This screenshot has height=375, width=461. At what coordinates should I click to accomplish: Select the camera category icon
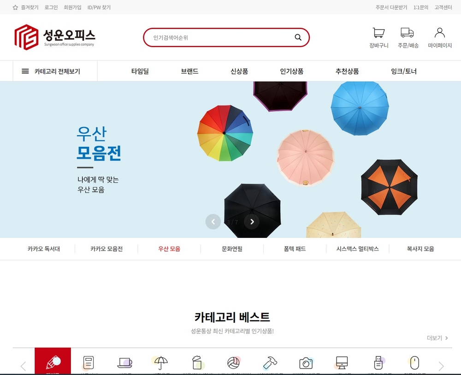pyautogui.click(x=306, y=363)
